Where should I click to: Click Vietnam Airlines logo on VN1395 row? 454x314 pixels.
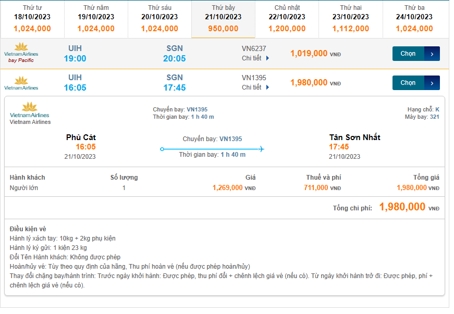pyautogui.click(x=21, y=83)
